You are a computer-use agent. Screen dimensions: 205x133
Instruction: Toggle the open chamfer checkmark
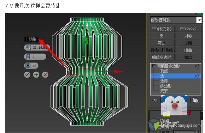[34, 66]
